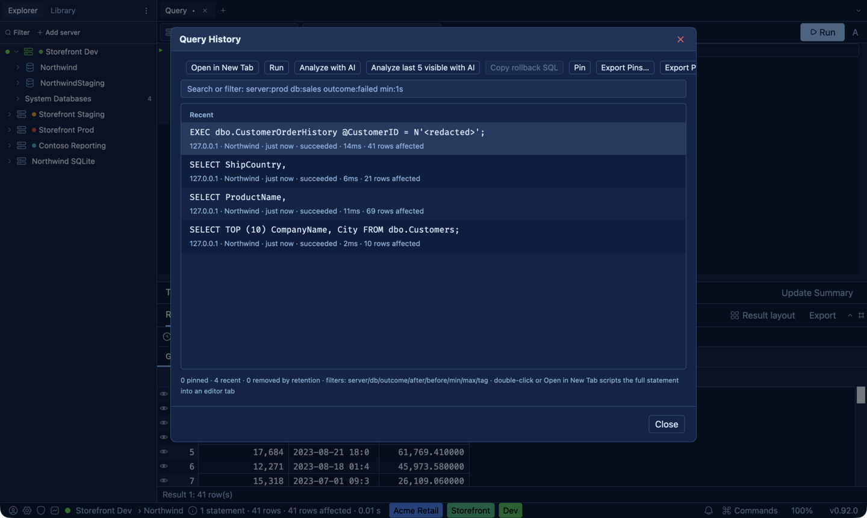The width and height of the screenshot is (867, 518).
Task: Open settings gear in the status bar
Action: coord(27,510)
